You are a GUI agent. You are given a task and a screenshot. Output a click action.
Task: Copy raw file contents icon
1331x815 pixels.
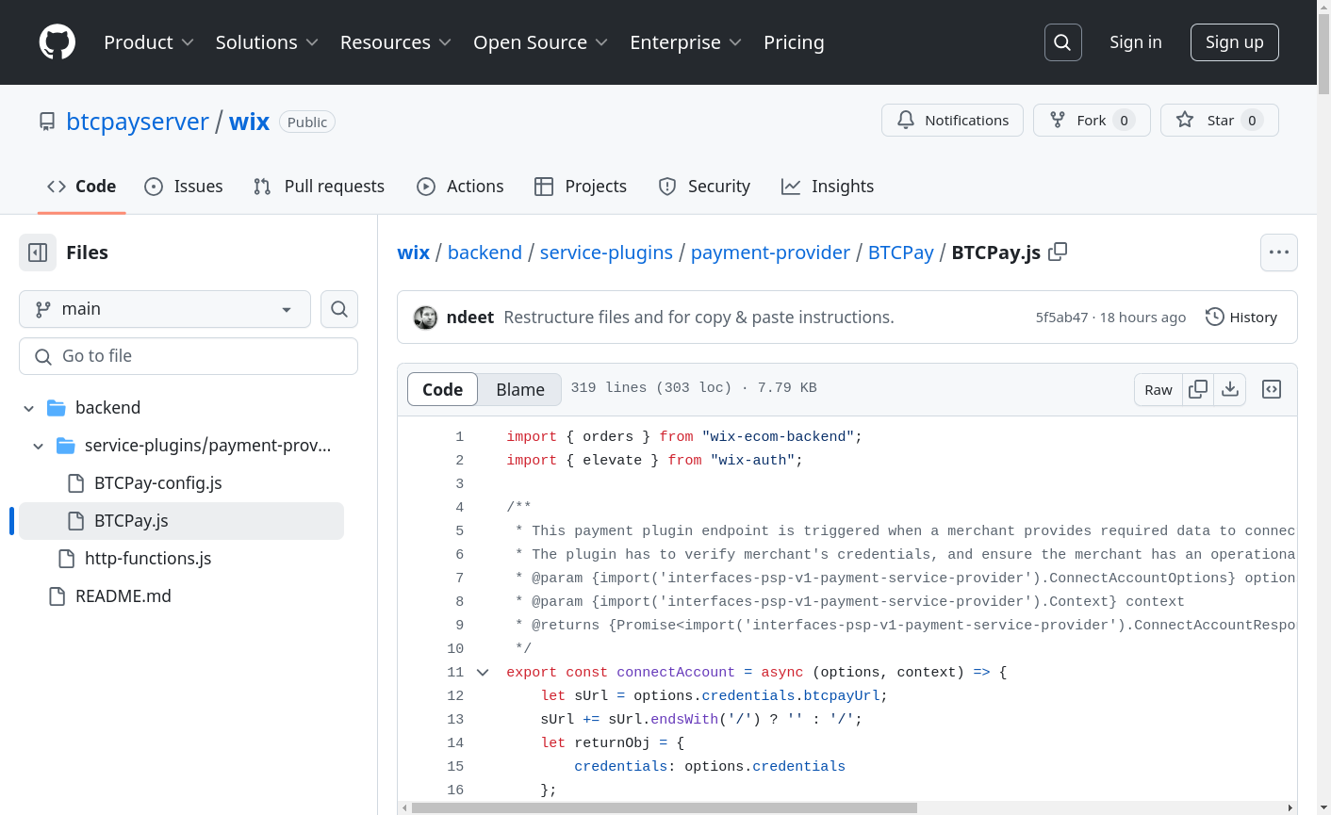(x=1198, y=389)
